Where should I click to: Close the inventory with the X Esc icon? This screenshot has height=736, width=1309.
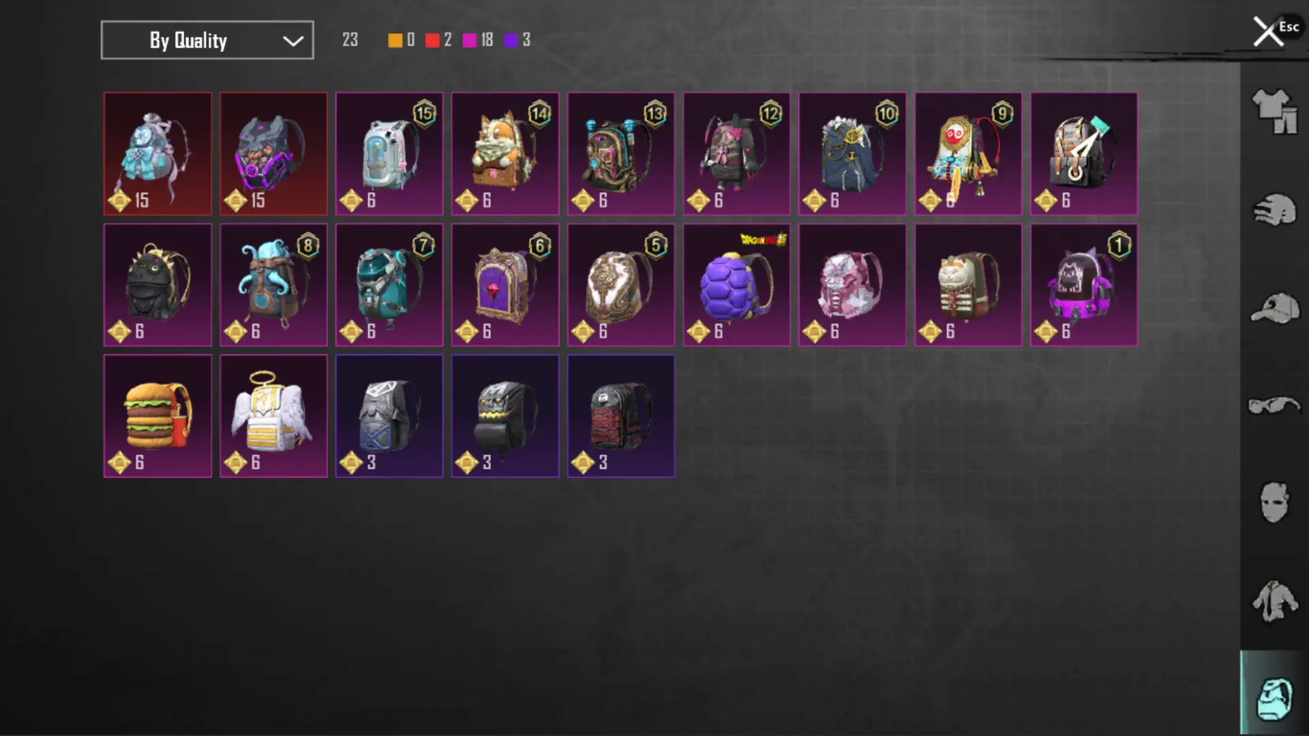[1269, 31]
